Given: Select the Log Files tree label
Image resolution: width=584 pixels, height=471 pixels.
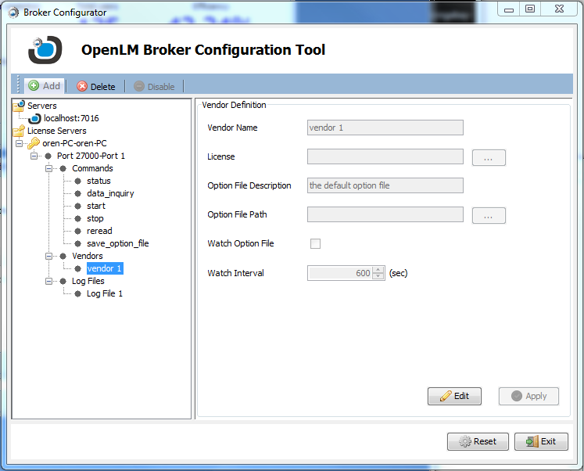Looking at the screenshot, I should 88,281.
